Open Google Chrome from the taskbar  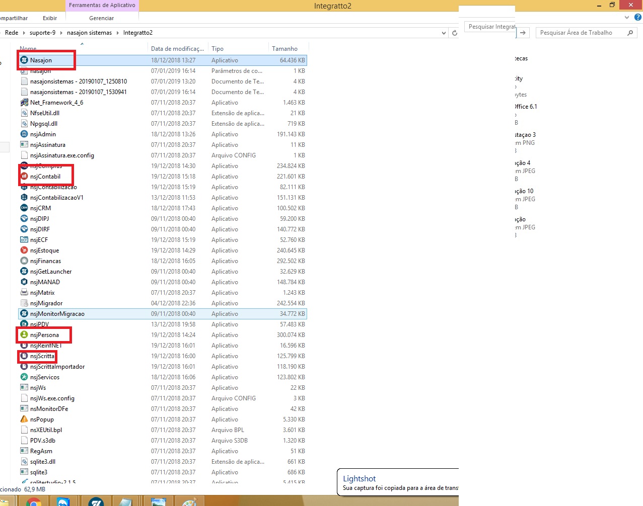pyautogui.click(x=34, y=502)
